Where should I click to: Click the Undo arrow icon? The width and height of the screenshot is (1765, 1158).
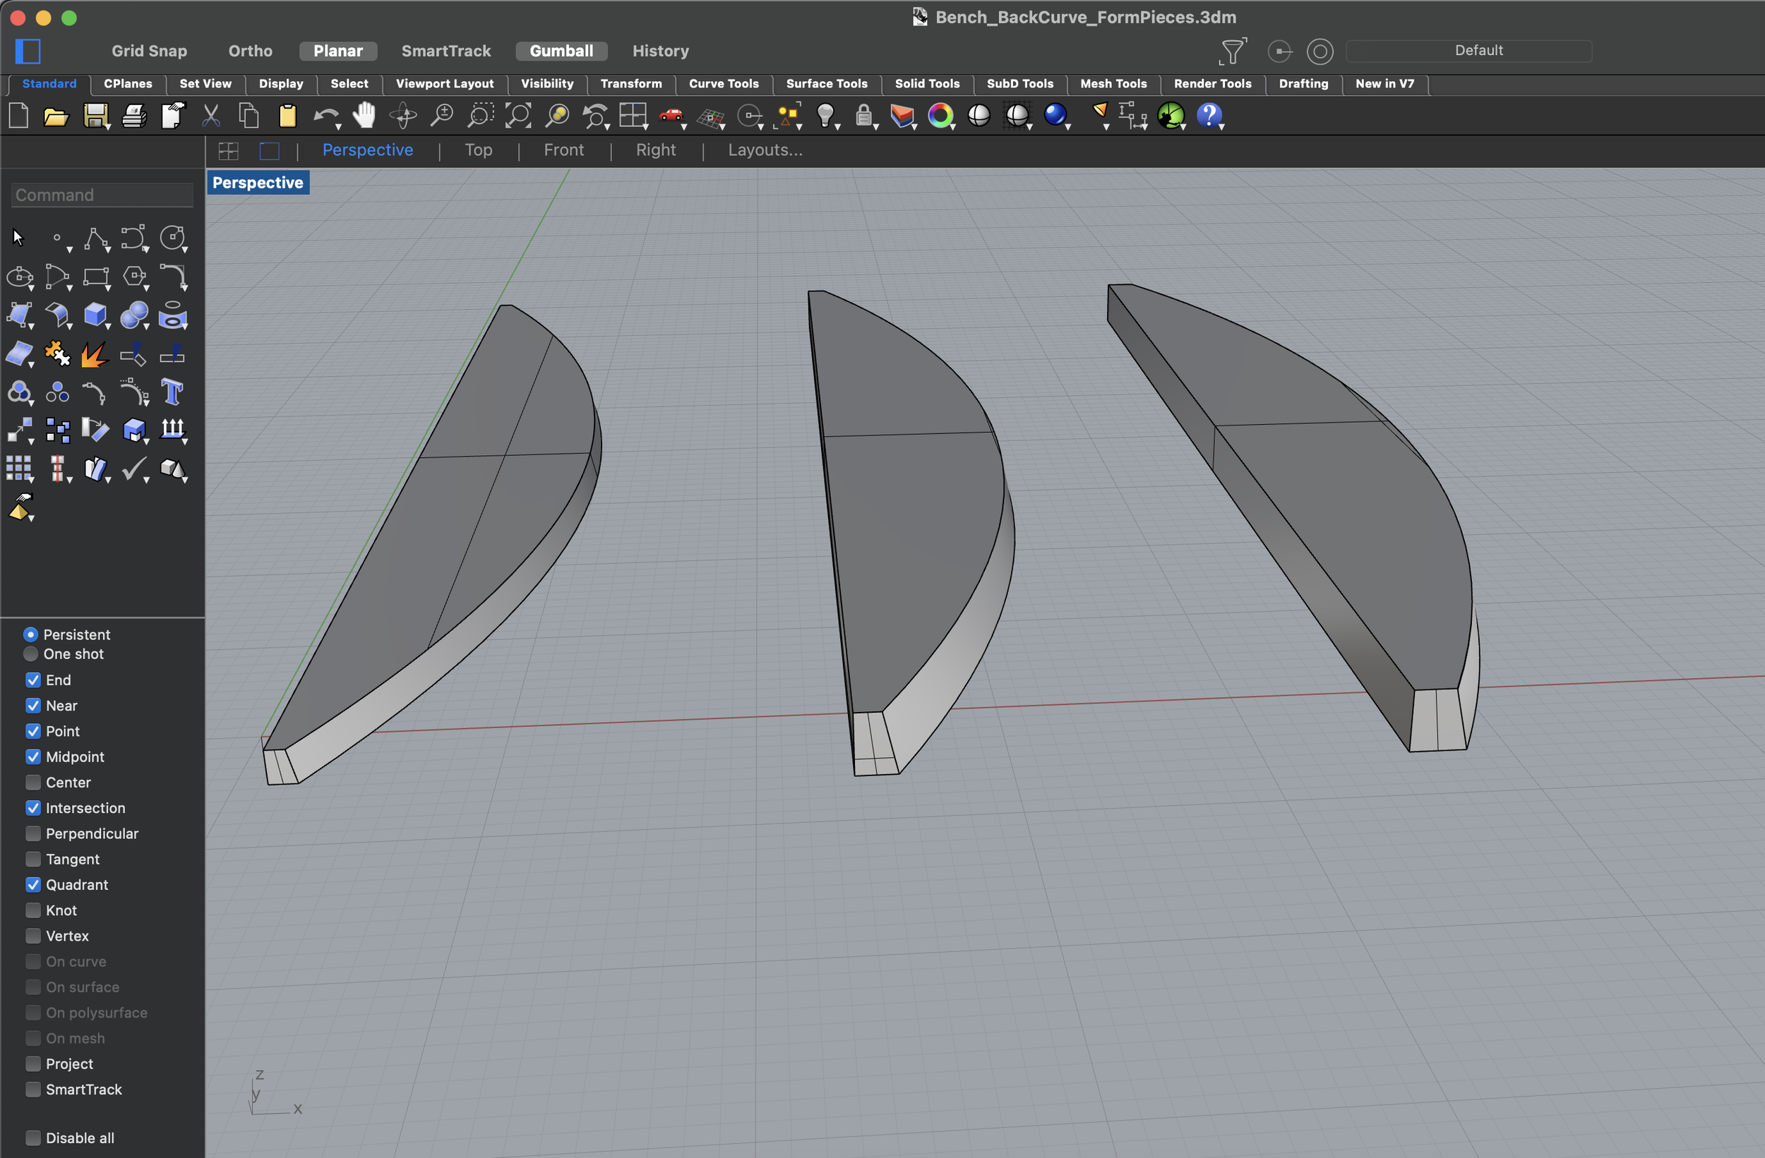pos(325,116)
